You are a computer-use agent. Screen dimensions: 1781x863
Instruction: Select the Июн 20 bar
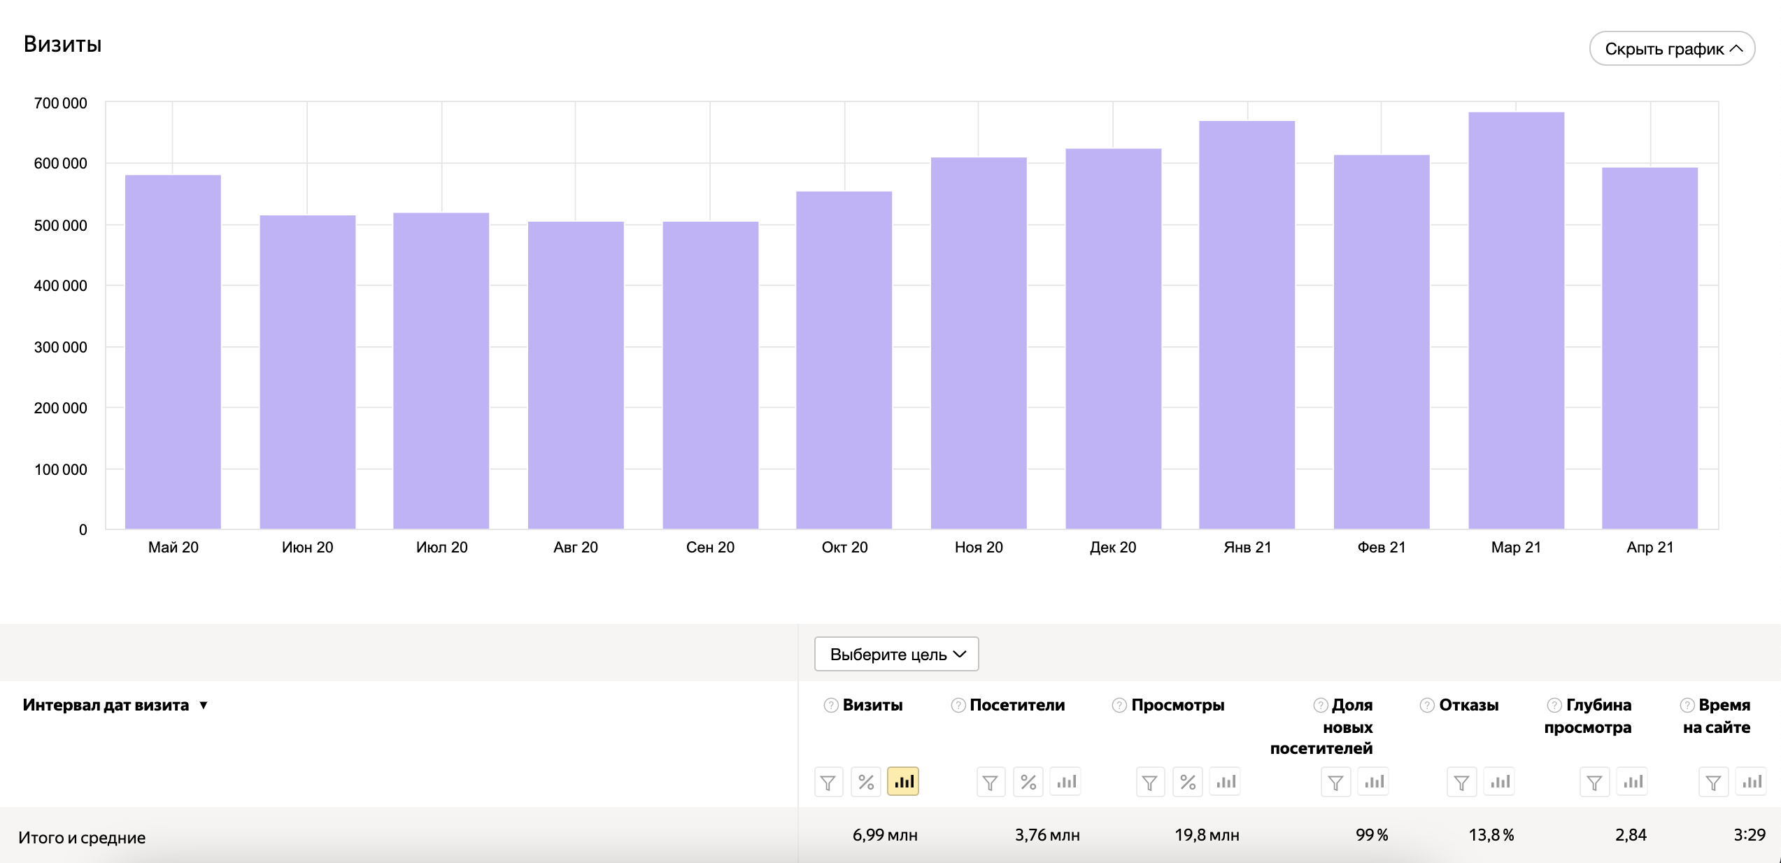click(308, 372)
